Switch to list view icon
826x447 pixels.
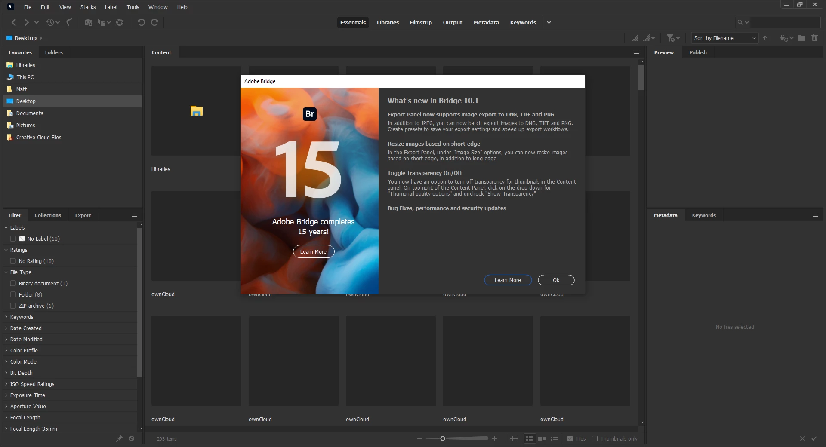pos(554,438)
